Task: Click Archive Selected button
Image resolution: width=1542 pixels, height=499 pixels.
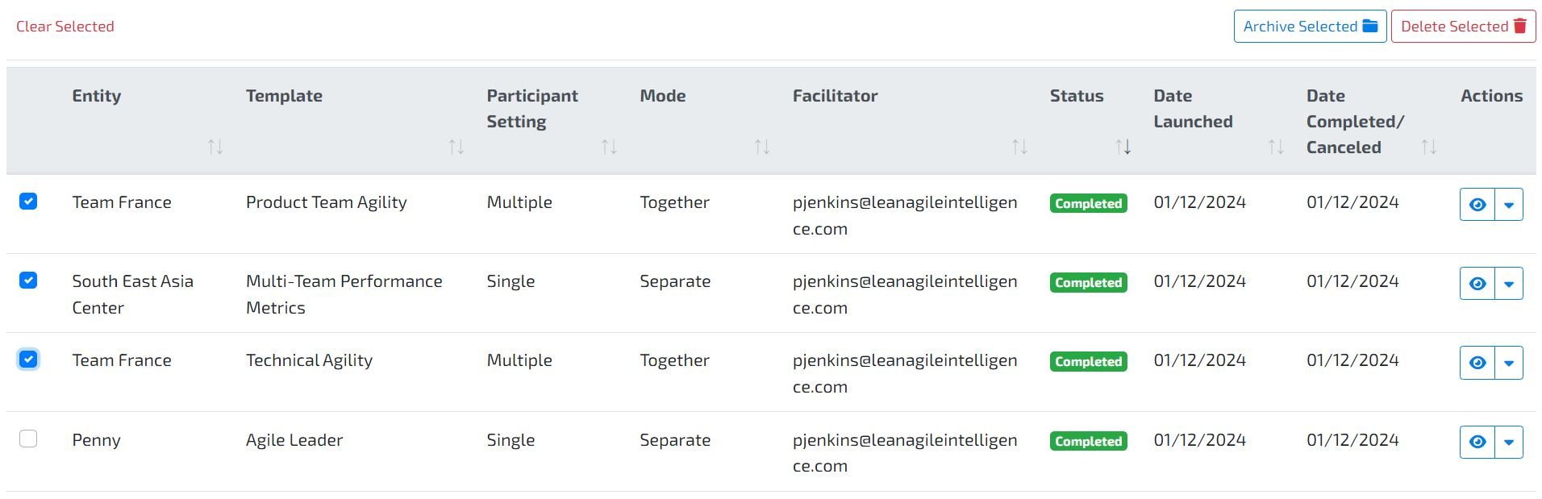Action: click(1310, 27)
